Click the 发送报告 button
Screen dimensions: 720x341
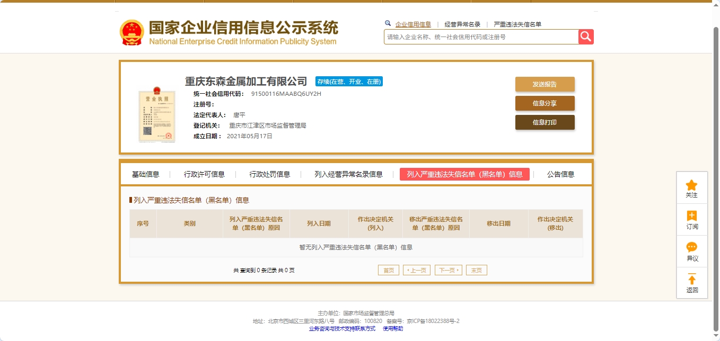pos(545,84)
